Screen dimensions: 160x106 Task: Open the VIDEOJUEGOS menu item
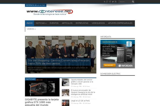98,23
